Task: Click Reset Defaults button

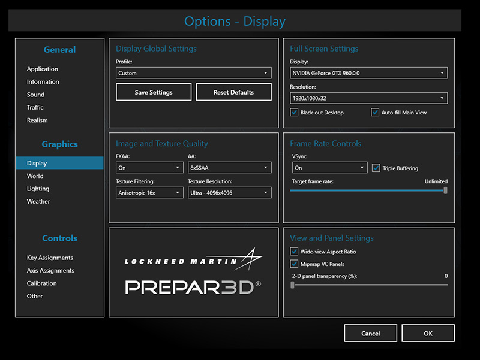Action: [x=233, y=92]
